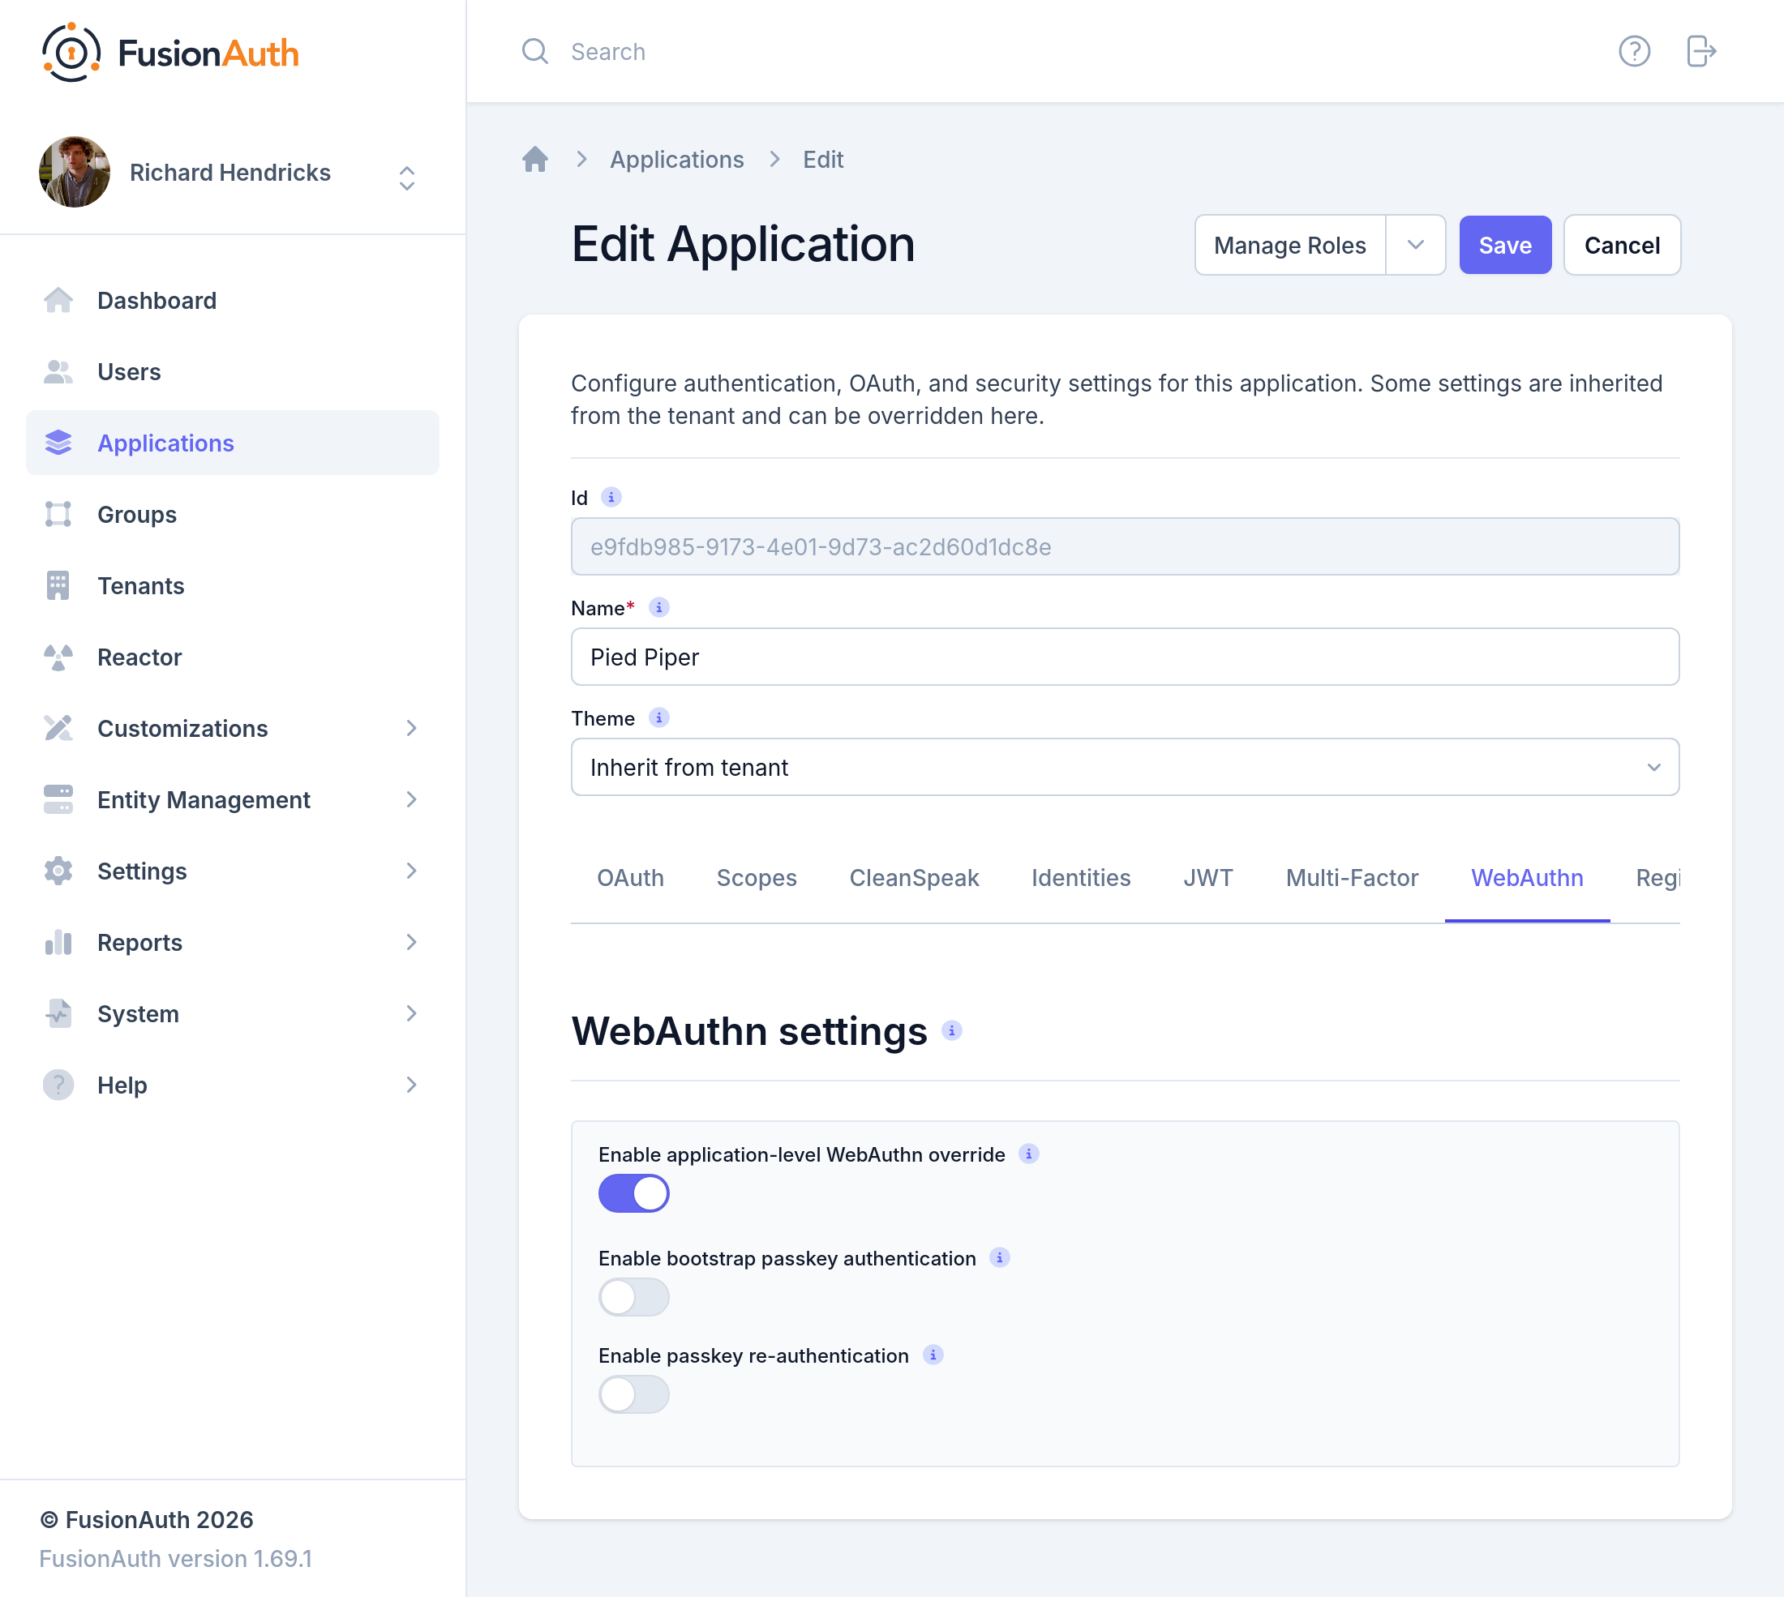Click the Tenants building icon in sidebar
The width and height of the screenshot is (1784, 1597).
tap(58, 585)
